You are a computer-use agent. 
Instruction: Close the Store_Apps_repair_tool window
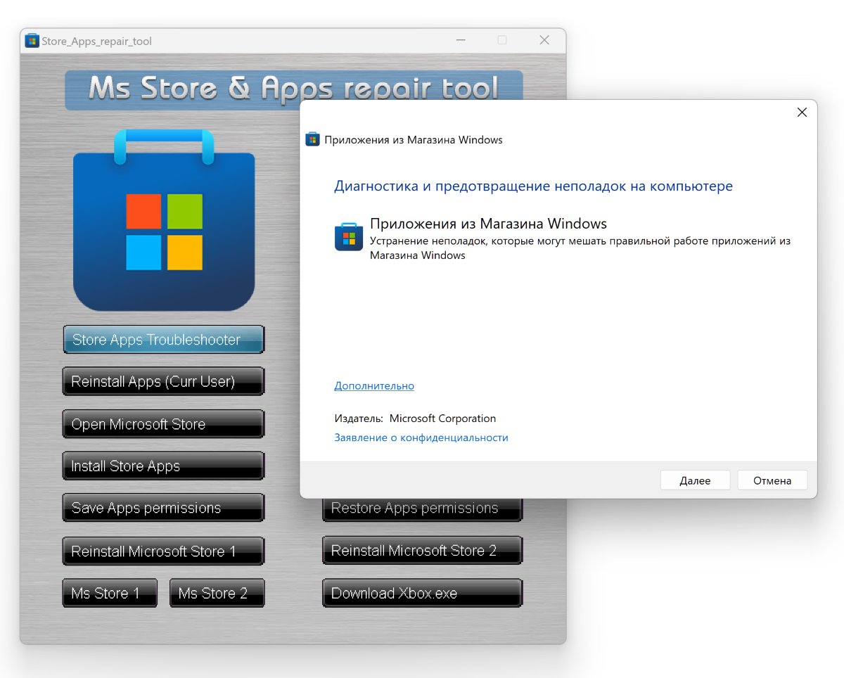[544, 41]
